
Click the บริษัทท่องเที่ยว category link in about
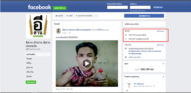click(x=135, y=57)
